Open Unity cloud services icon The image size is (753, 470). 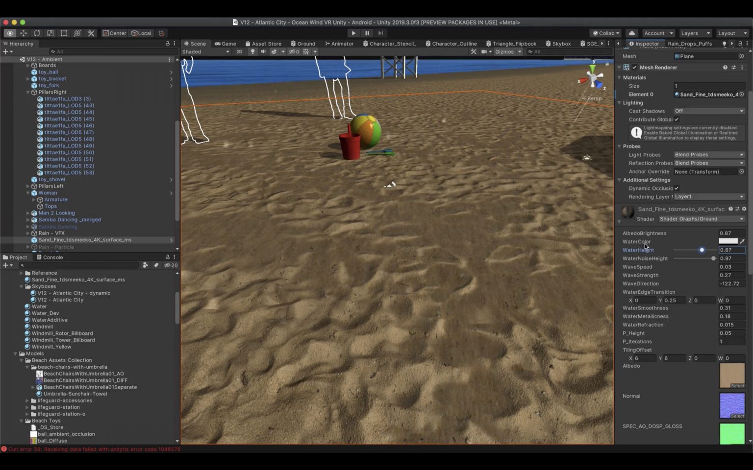tap(632, 33)
